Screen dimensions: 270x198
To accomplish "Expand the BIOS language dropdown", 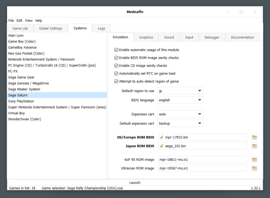I will (x=180, y=100).
